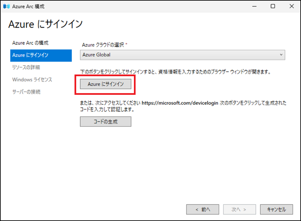The width and height of the screenshot is (301, 221).
Task: Click the コードの生成 button
Action: pyautogui.click(x=106, y=121)
